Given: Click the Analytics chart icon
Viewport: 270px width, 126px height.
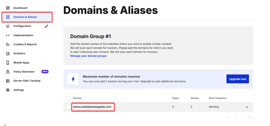Looking at the screenshot, I should click(8, 54).
